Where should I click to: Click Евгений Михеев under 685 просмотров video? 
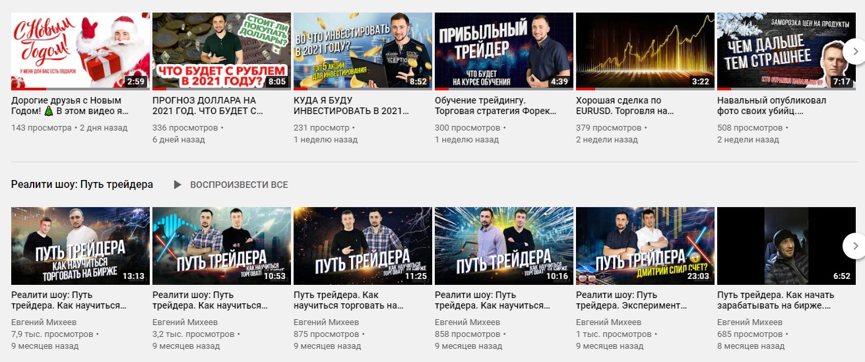(x=750, y=322)
